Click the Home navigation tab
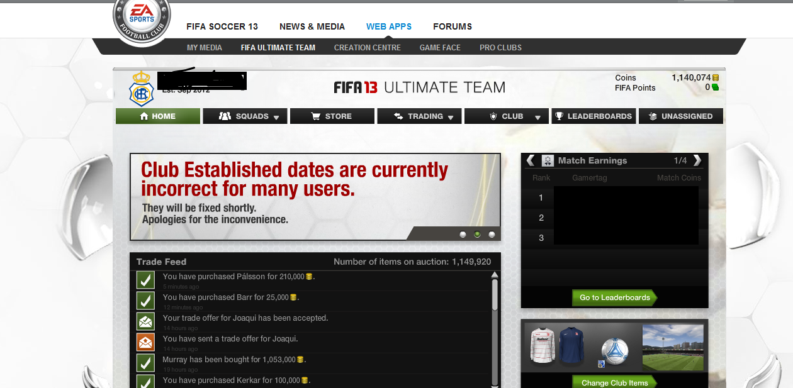Image resolution: width=793 pixels, height=388 pixels. pos(158,116)
